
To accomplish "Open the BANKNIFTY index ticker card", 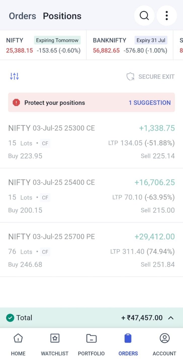I will (130, 45).
